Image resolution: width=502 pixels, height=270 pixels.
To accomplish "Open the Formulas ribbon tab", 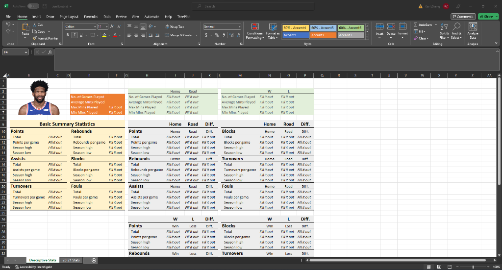I will (91, 16).
